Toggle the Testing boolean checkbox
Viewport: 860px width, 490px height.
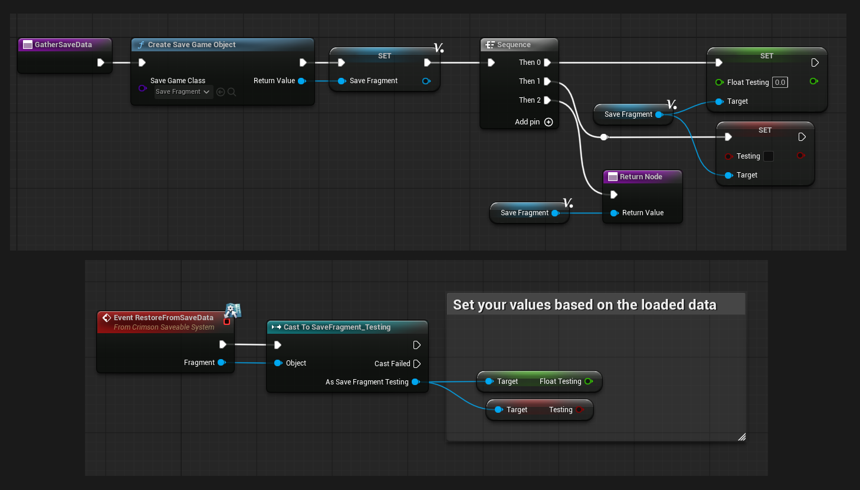click(769, 156)
